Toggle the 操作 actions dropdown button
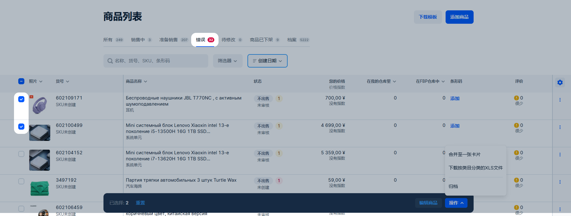This screenshot has width=571, height=216. coord(456,203)
